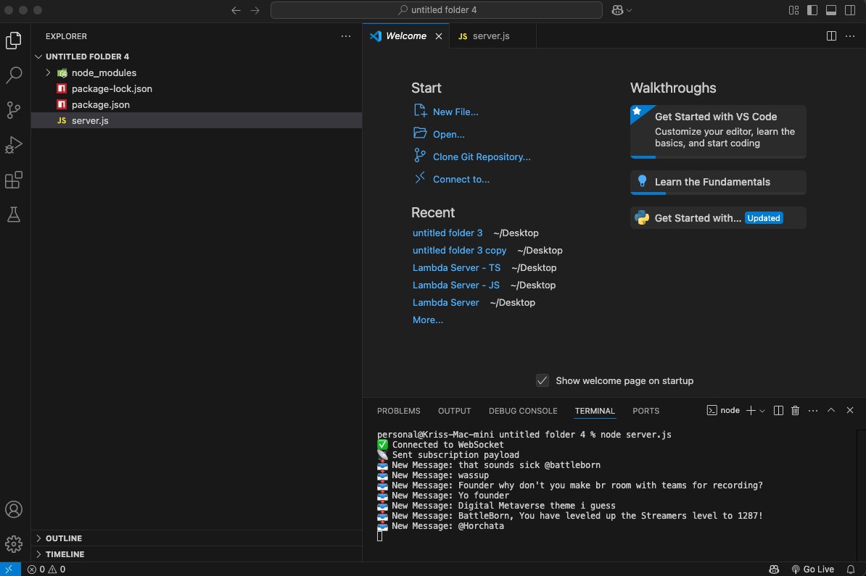
Task: Toggle bottom panel visibility
Action: pyautogui.click(x=831, y=10)
